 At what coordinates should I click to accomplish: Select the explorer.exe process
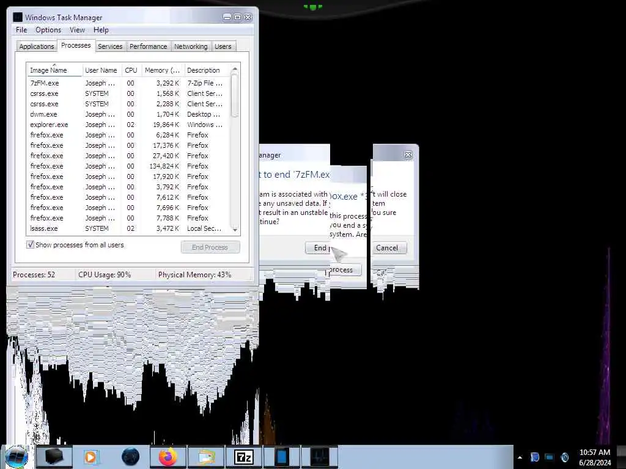tap(128, 125)
